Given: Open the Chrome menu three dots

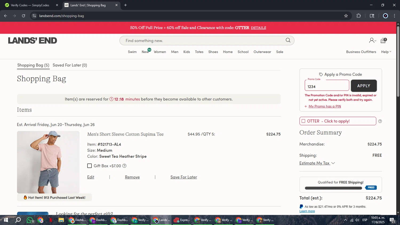Looking at the screenshot, I should [x=394, y=16].
